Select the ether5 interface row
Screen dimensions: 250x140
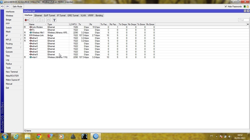pyautogui.click(x=89, y=44)
